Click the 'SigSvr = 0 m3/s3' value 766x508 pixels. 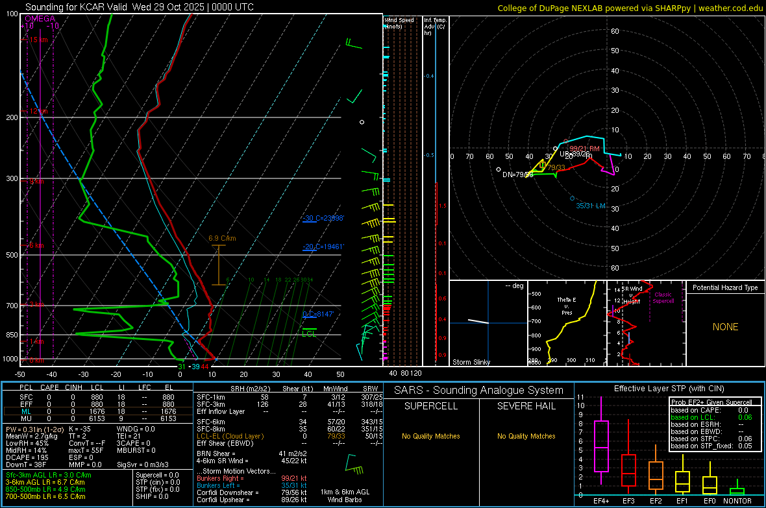click(143, 465)
